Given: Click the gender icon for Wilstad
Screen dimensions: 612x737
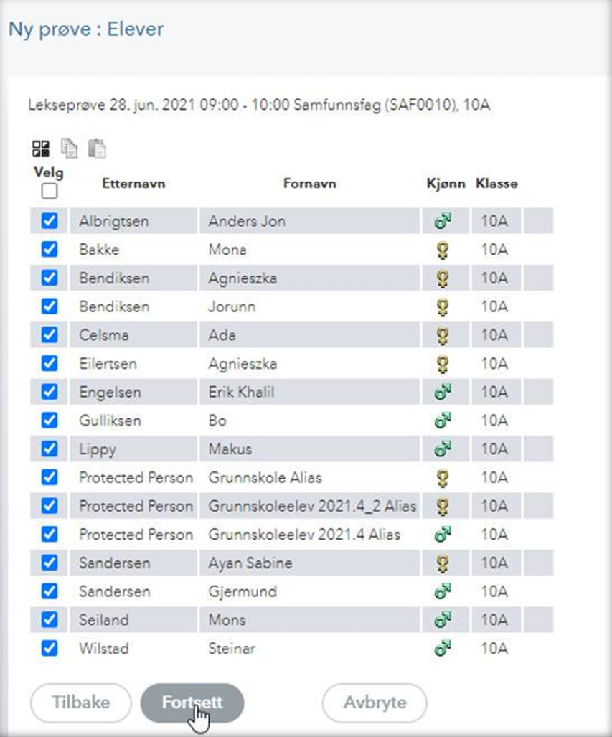Looking at the screenshot, I should point(443,649).
